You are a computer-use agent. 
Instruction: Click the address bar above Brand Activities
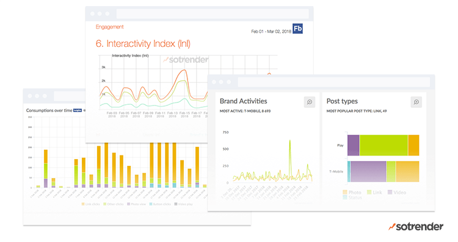coord(334,82)
